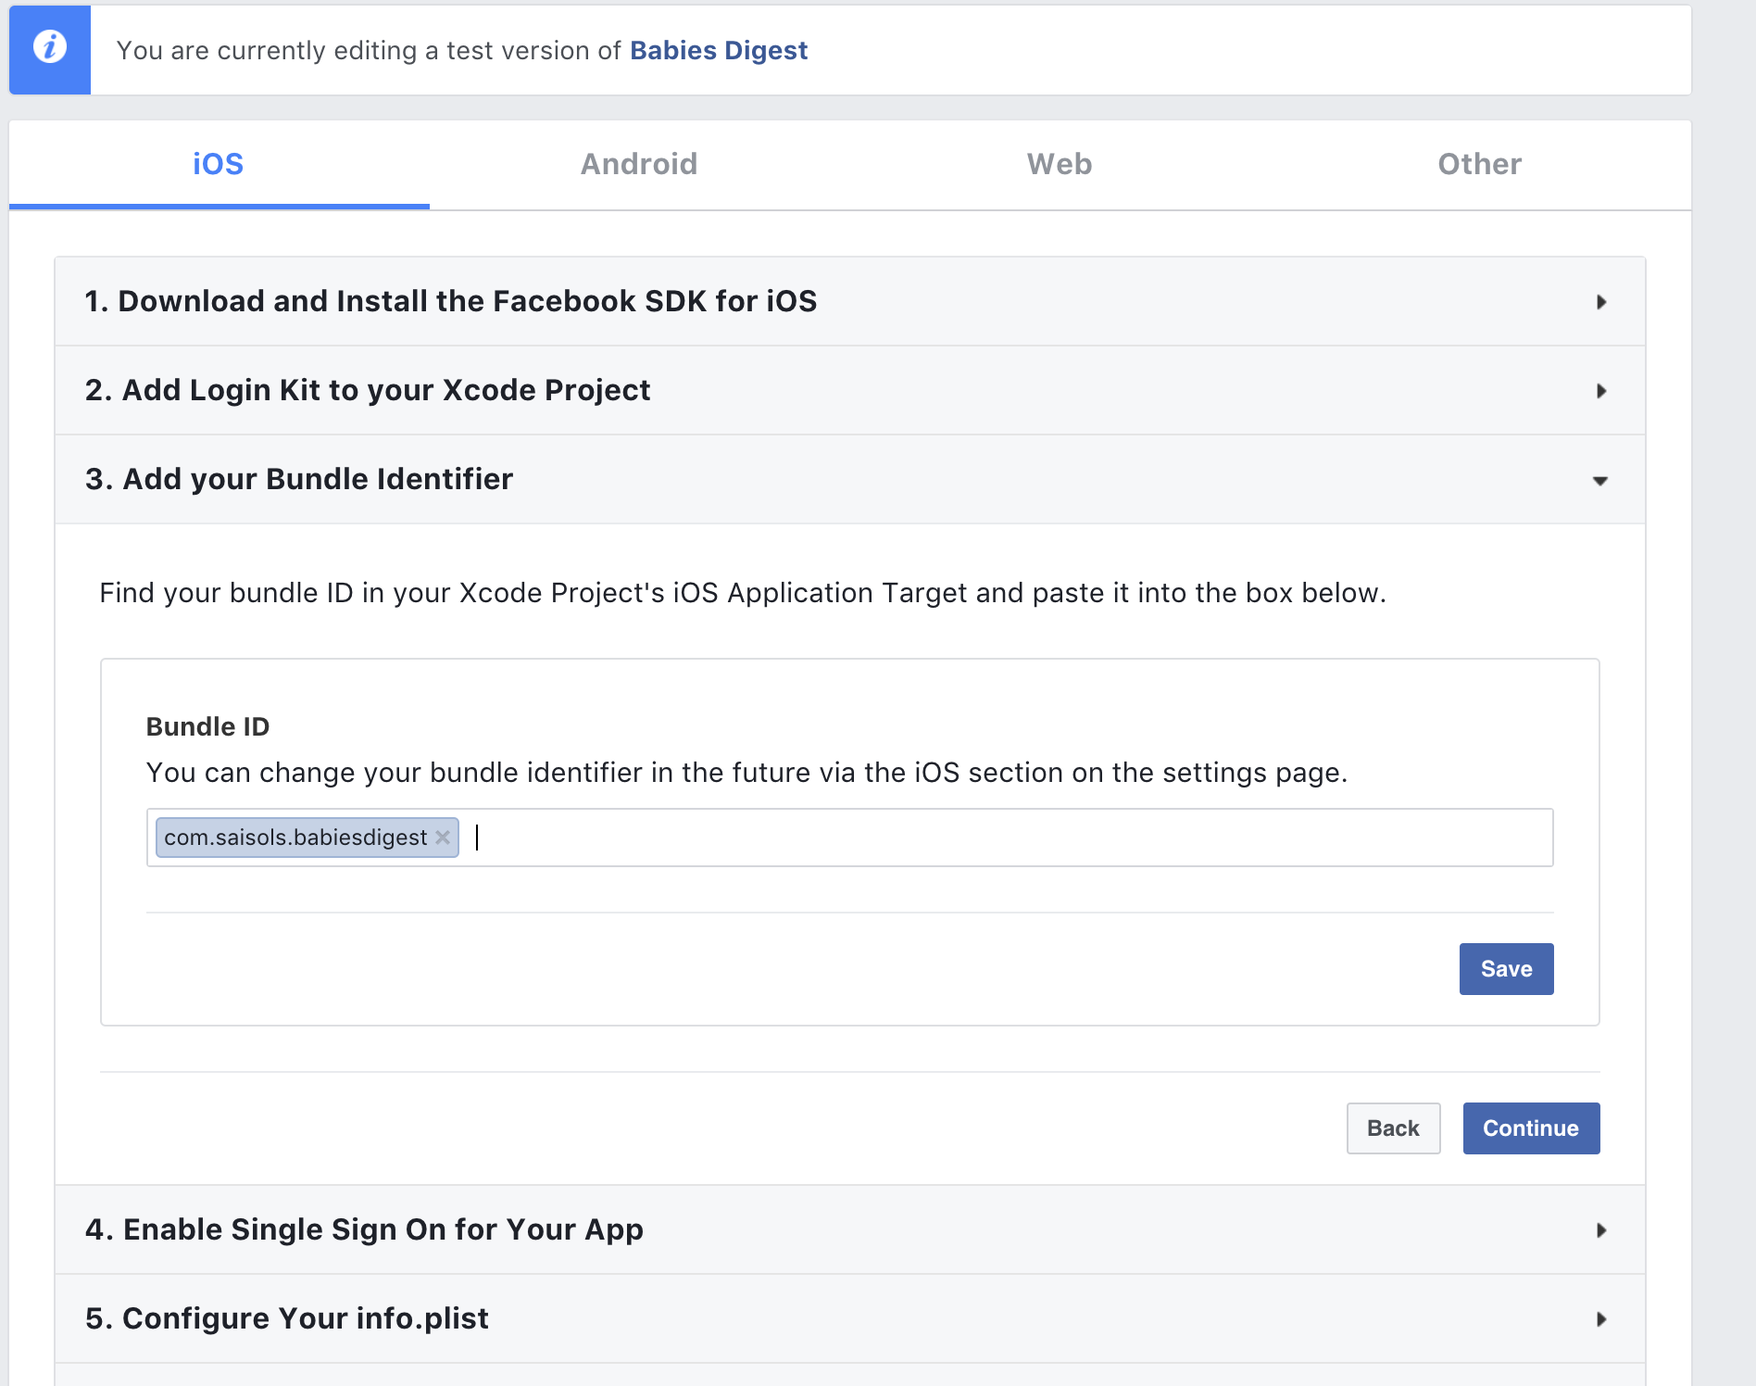Continue to the next step
This screenshot has width=1756, height=1386.
[1531, 1128]
